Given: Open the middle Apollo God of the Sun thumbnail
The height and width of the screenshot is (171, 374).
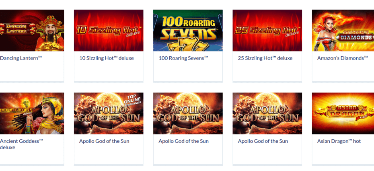Looking at the screenshot, I should [188, 113].
